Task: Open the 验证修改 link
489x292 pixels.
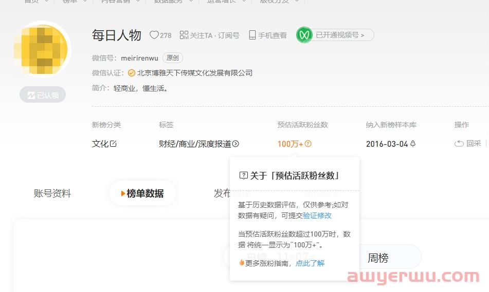Action: tap(317, 216)
